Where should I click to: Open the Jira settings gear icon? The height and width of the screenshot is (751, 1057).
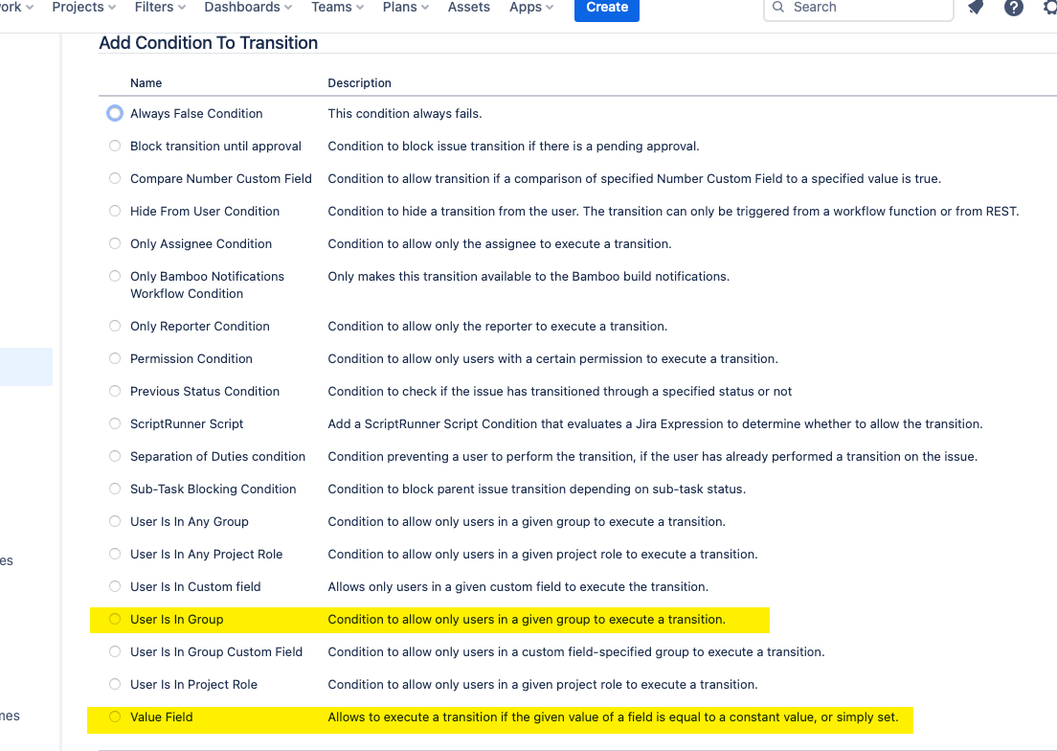tap(1049, 8)
